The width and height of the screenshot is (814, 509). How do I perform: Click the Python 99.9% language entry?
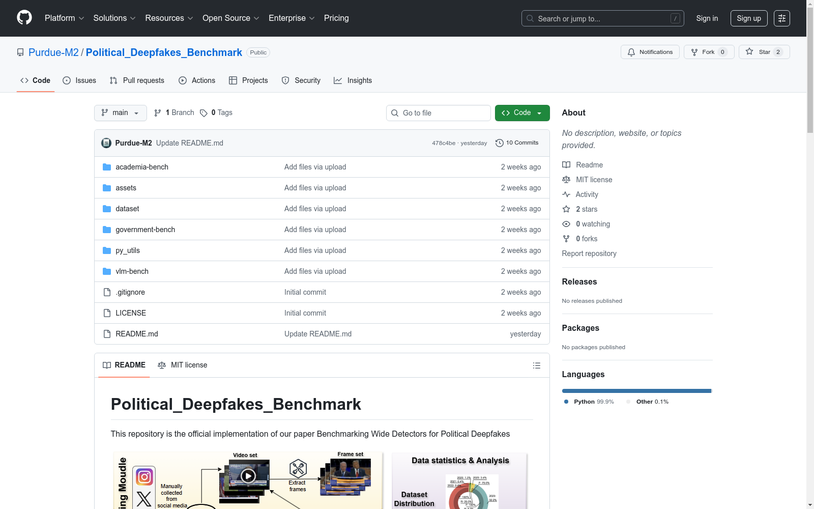point(589,402)
